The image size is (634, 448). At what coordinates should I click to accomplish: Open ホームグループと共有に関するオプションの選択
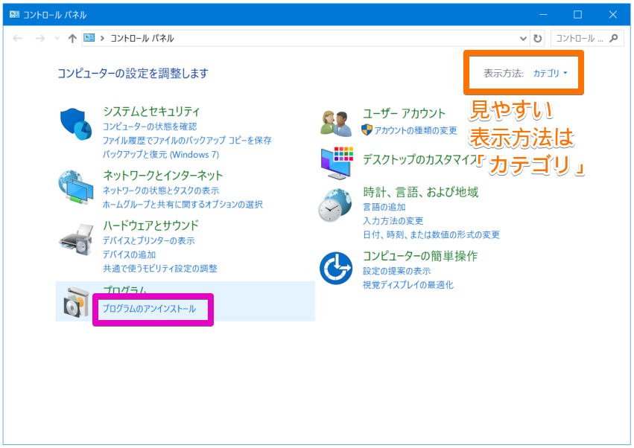click(183, 205)
